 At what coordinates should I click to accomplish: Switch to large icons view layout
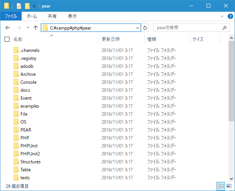tap(229, 186)
